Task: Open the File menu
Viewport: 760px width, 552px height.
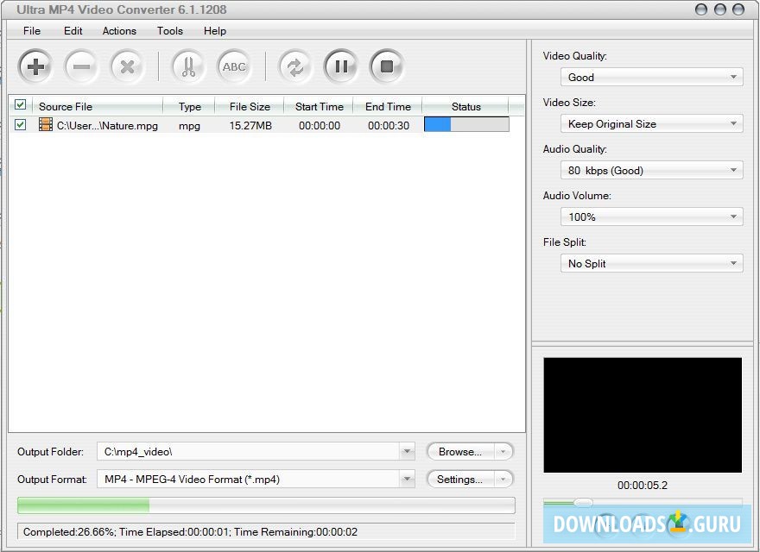Action: pos(32,30)
